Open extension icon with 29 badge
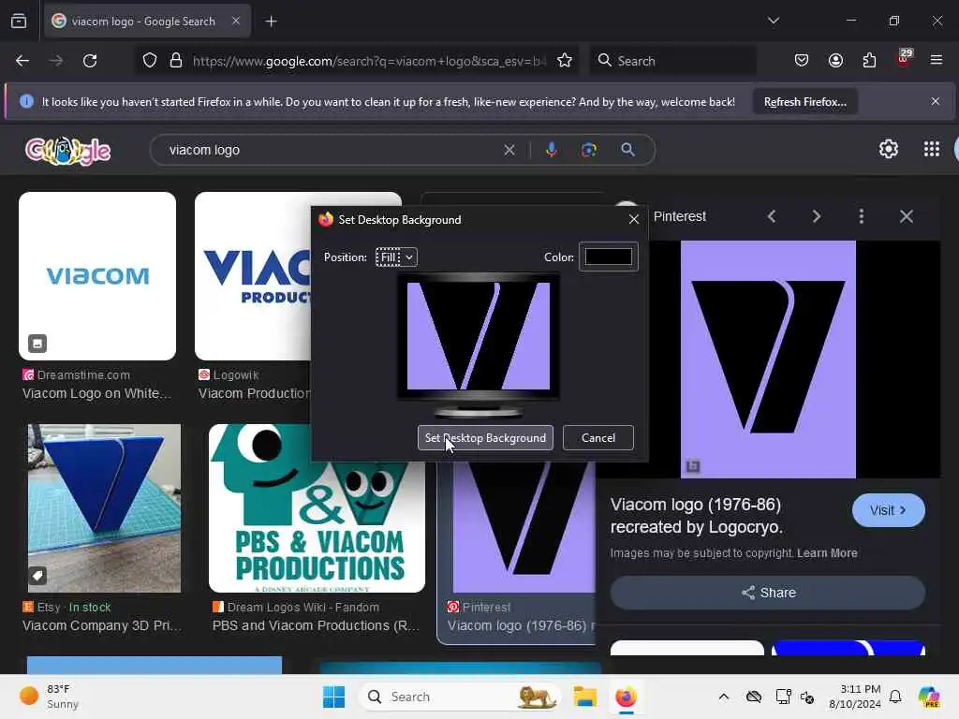 pos(904,58)
